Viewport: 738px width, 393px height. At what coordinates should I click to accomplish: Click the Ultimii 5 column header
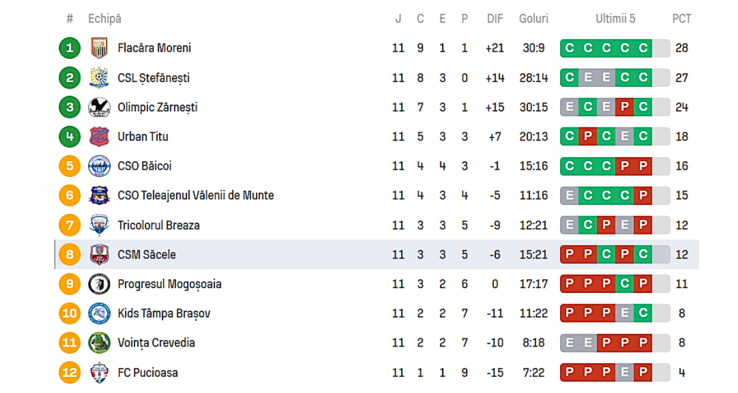tap(615, 18)
